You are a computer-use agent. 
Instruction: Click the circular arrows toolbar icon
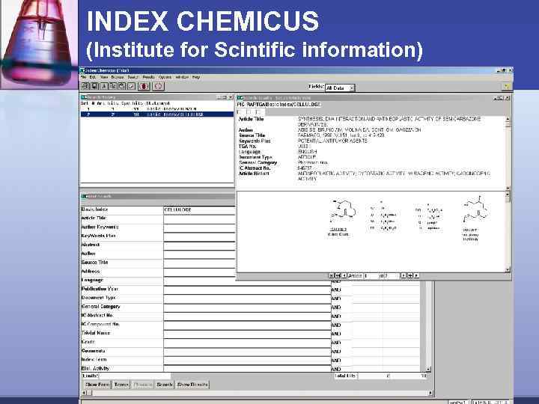click(x=158, y=86)
